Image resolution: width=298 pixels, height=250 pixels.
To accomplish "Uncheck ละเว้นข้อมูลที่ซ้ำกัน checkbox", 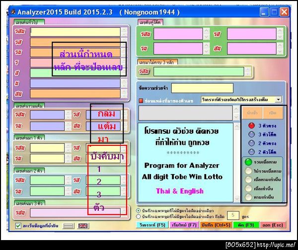I will pyautogui.click(x=18, y=226).
